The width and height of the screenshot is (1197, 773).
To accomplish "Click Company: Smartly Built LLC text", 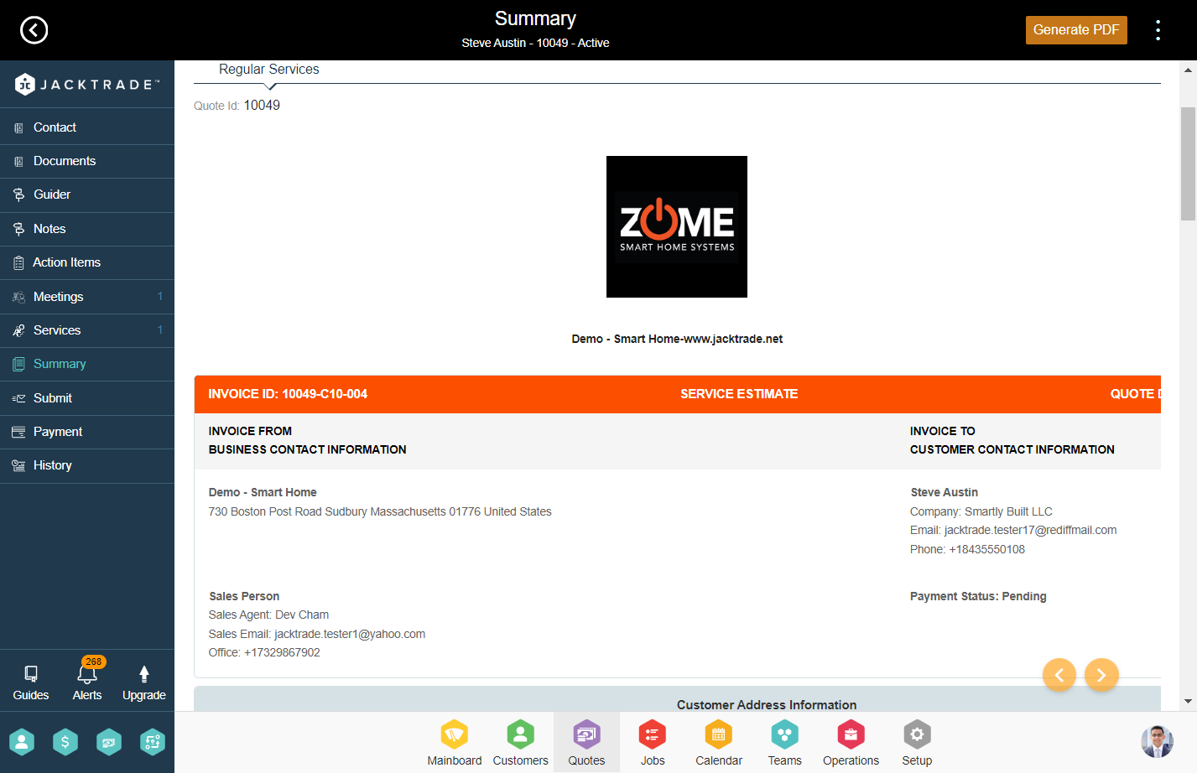I will pyautogui.click(x=981, y=511).
